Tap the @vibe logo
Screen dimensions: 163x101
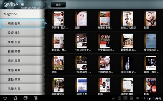pyautogui.click(x=11, y=5)
